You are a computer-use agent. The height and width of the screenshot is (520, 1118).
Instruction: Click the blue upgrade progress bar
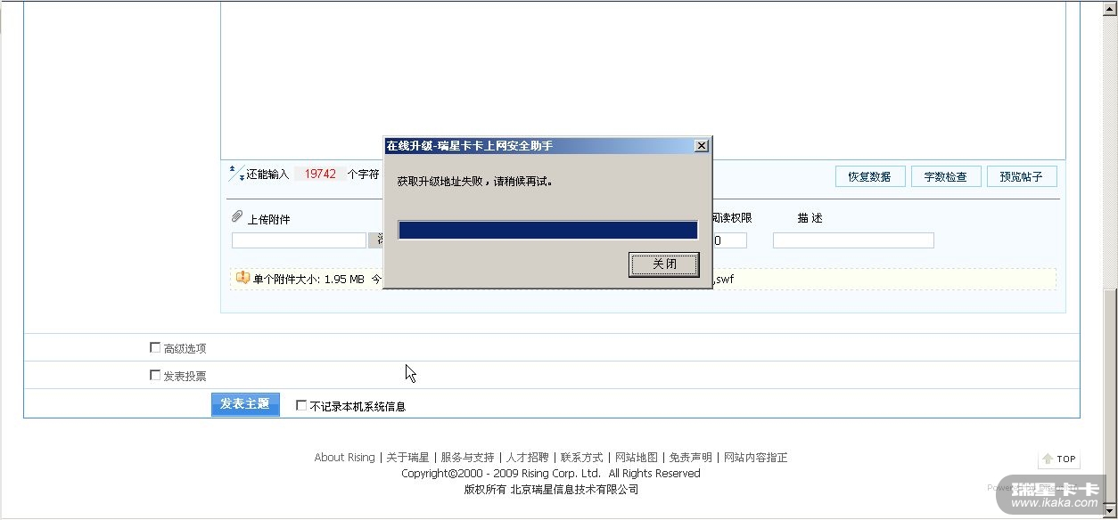[547, 230]
